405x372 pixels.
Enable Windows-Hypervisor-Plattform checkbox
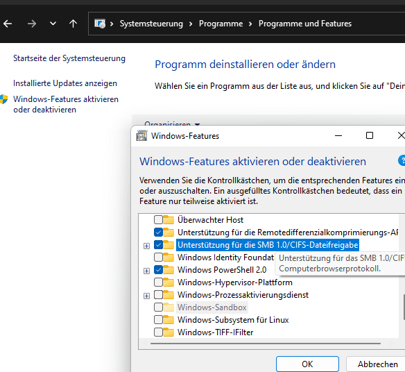(158, 282)
